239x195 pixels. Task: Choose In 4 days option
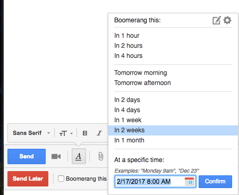coord(127,110)
